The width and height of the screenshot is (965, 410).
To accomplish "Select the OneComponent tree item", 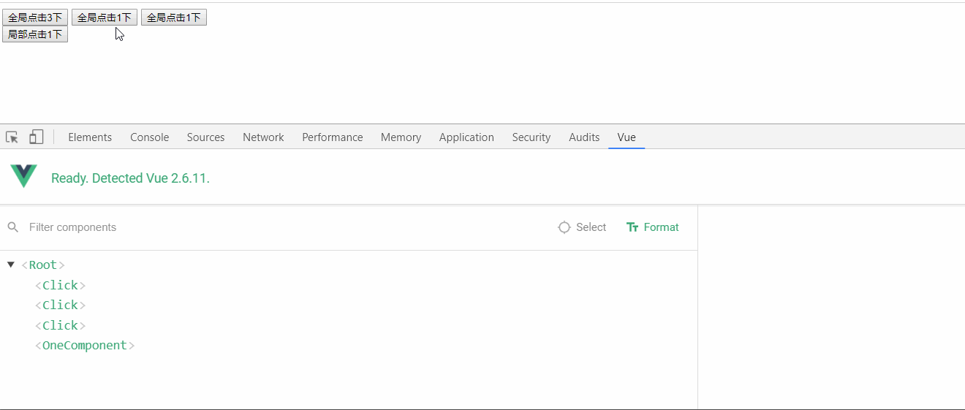I will [x=349, y=345].
